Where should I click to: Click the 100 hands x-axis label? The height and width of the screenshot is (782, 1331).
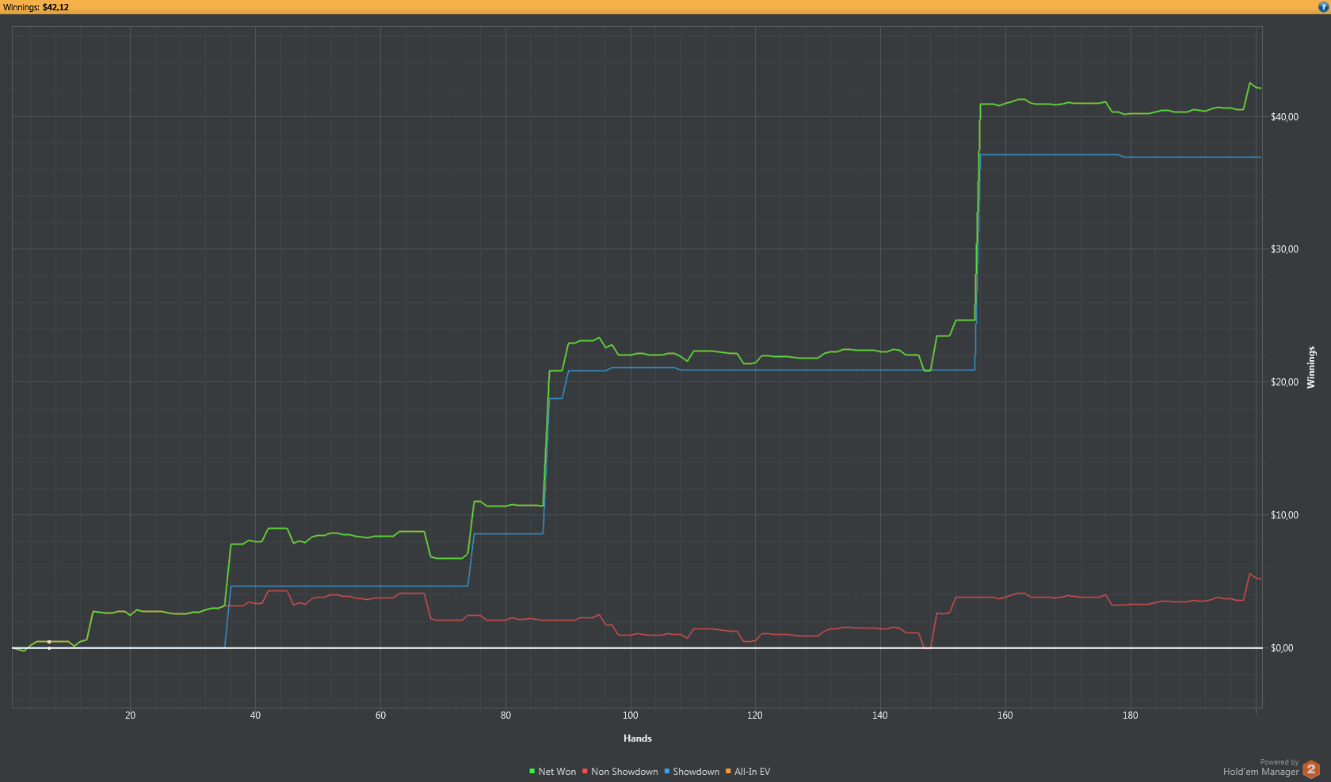630,716
